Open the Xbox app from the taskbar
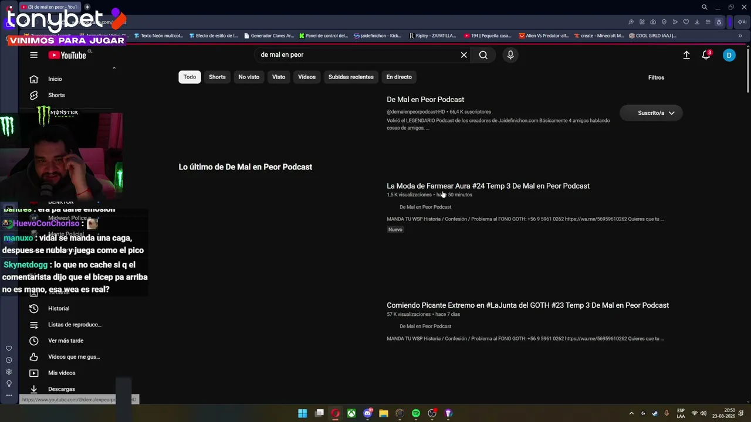 click(x=351, y=413)
